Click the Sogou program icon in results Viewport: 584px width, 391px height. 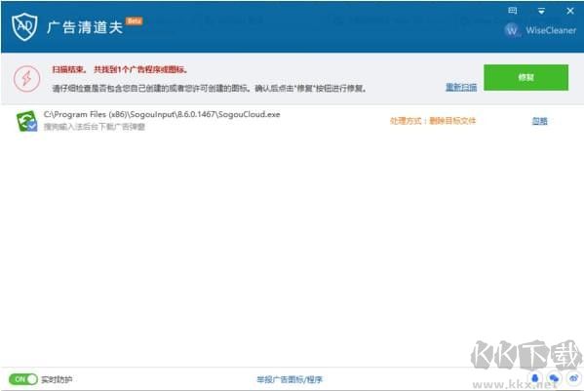(x=27, y=121)
